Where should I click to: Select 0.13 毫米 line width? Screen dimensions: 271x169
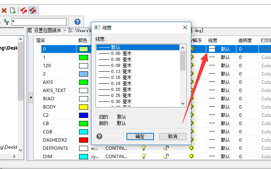tap(138, 71)
